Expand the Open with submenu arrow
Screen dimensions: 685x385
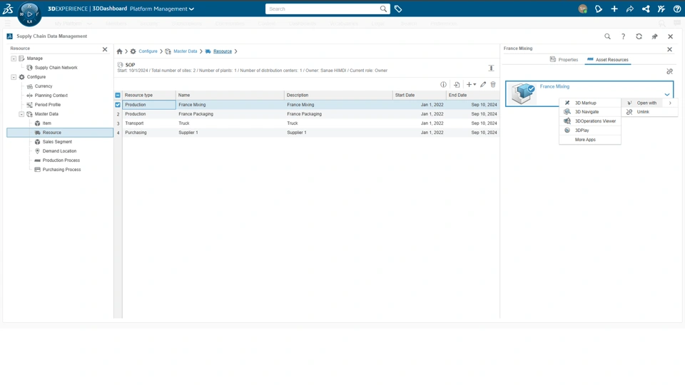(x=670, y=103)
